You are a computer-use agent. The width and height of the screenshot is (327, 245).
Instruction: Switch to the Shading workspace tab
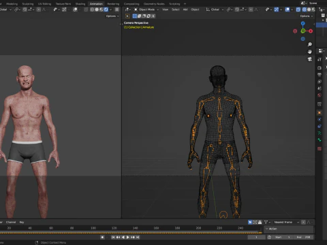80,4
